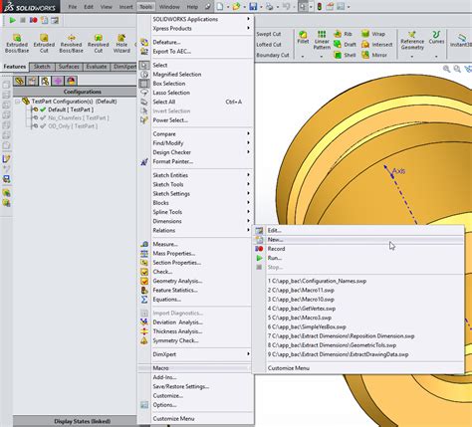Expand the Xpress Products submenu
The width and height of the screenshot is (472, 427).
[195, 29]
